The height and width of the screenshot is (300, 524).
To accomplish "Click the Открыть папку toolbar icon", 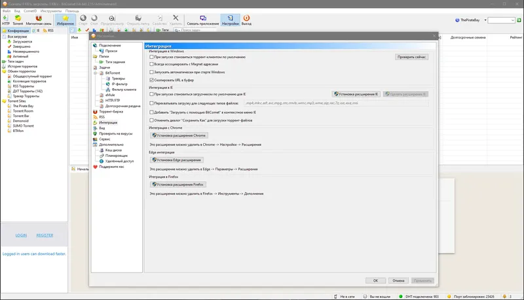I will pyautogui.click(x=138, y=20).
